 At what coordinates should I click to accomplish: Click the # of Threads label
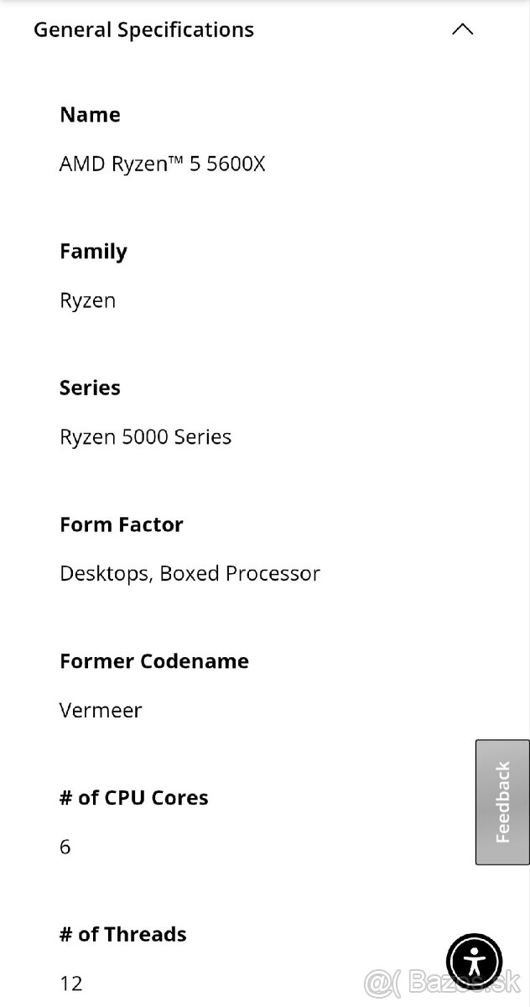pyautogui.click(x=122, y=934)
